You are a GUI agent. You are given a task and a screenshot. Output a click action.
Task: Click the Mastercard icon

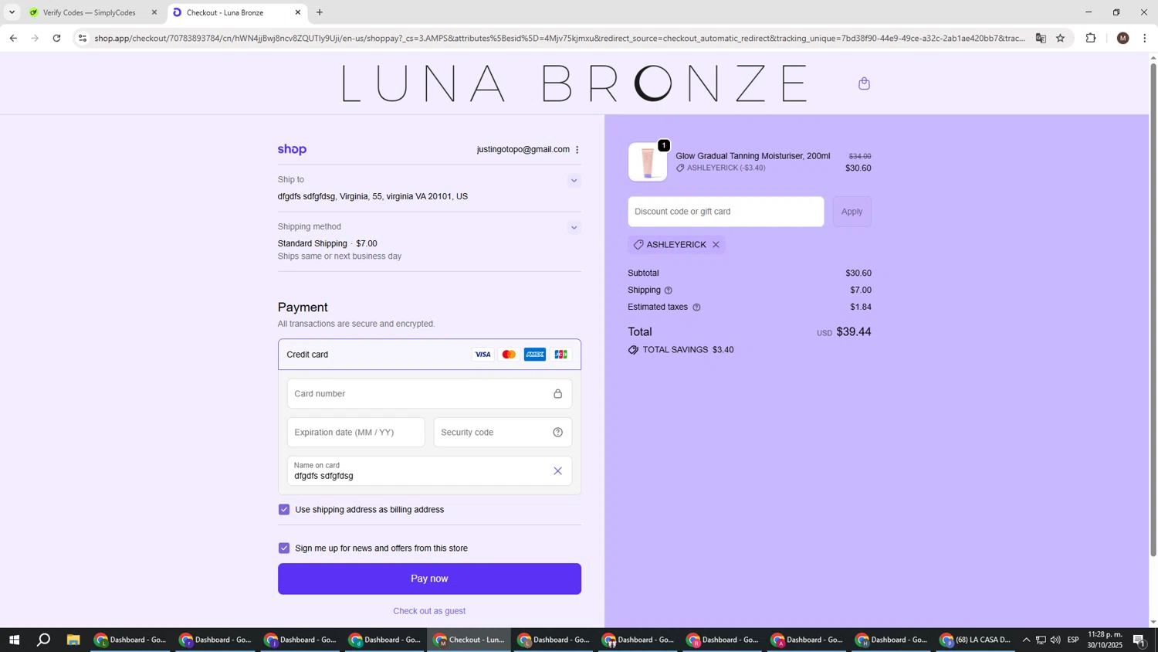click(x=509, y=355)
